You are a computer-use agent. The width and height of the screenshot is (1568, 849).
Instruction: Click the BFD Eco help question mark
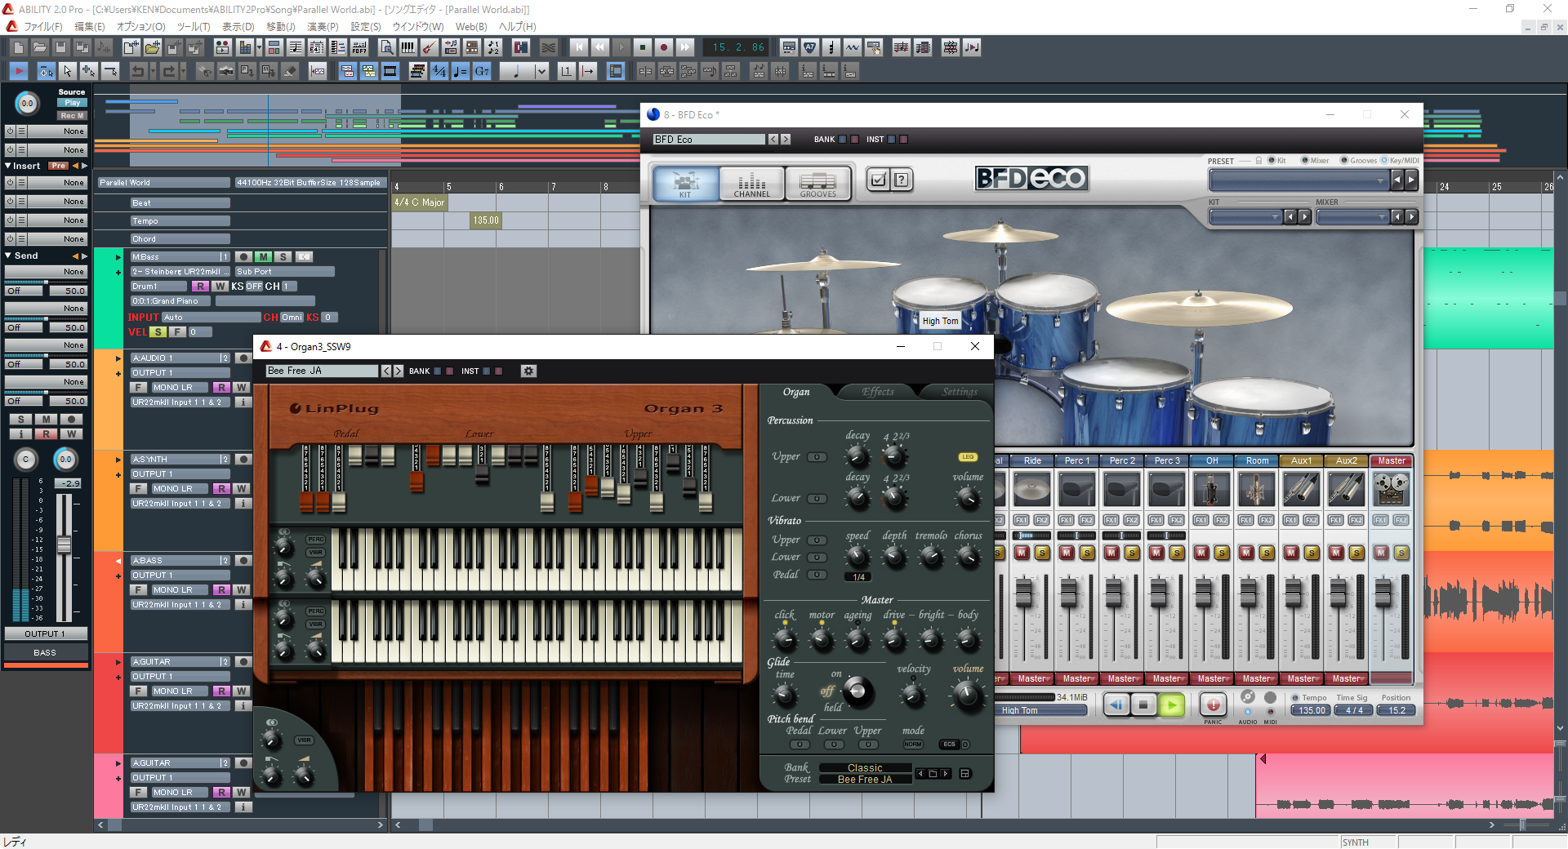click(x=901, y=180)
